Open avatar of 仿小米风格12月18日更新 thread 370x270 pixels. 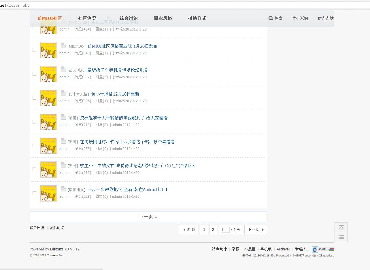point(48,98)
